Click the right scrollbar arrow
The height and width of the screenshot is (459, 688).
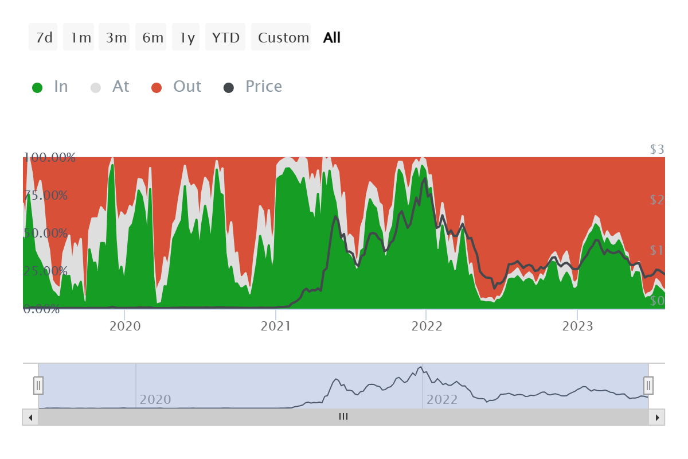tap(657, 417)
